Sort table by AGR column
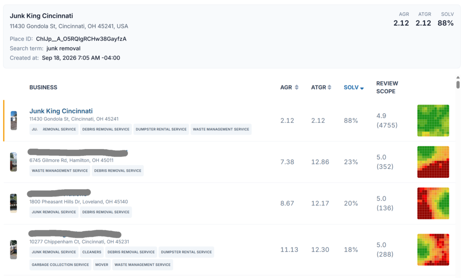This screenshot has height=278, width=464. pyautogui.click(x=289, y=87)
